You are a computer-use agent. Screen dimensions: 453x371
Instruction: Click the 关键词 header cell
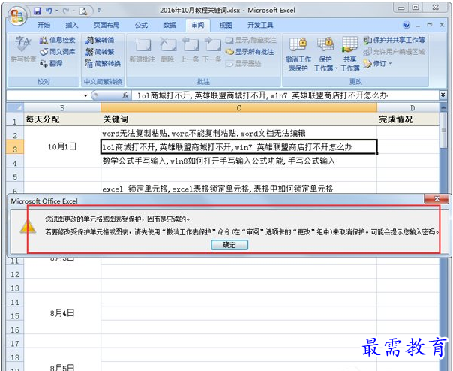click(239, 119)
